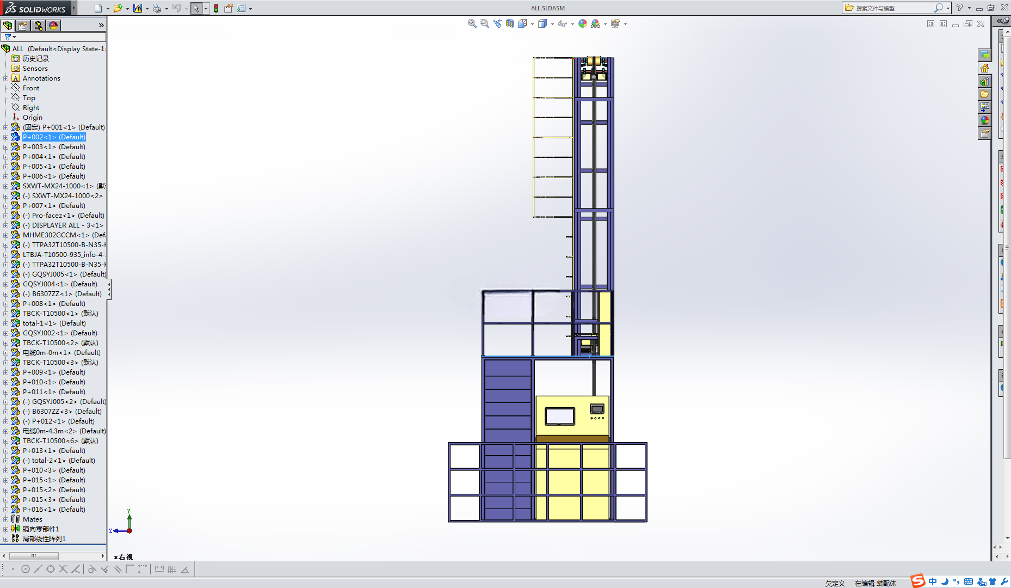Select MHME302GCCM<1> component
Viewport: 1011px width, 588px height.
point(64,235)
